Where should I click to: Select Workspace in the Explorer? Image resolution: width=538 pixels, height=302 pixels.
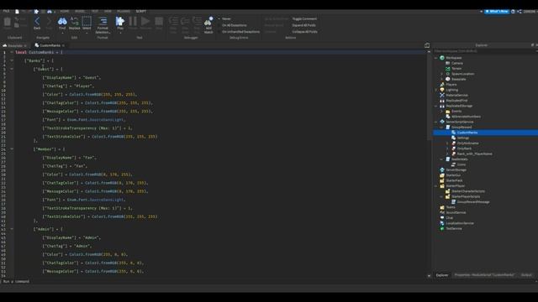[454, 58]
